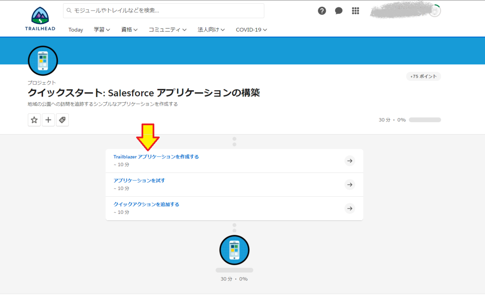The image size is (485, 295).
Task: Click the search magnifier icon
Action: [x=69, y=11]
